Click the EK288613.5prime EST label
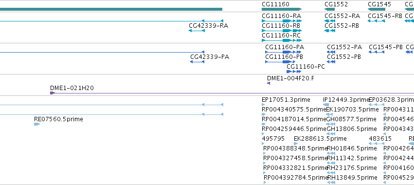Screen dimensions: 414x185 tap(320, 139)
